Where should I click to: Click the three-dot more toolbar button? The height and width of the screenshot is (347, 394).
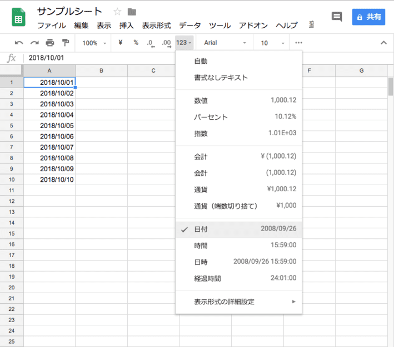299,43
